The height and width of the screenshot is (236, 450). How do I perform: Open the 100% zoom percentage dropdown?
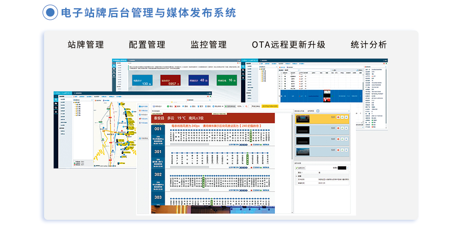240,107
